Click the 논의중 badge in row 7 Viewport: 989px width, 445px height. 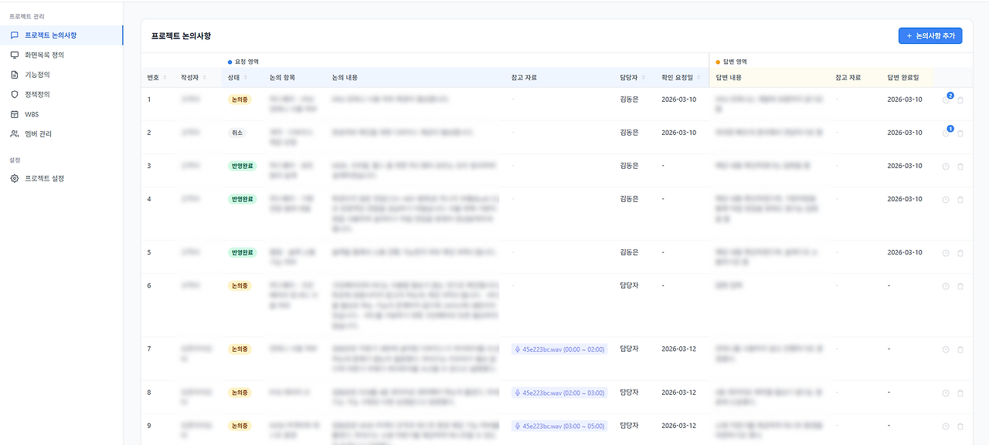click(240, 349)
